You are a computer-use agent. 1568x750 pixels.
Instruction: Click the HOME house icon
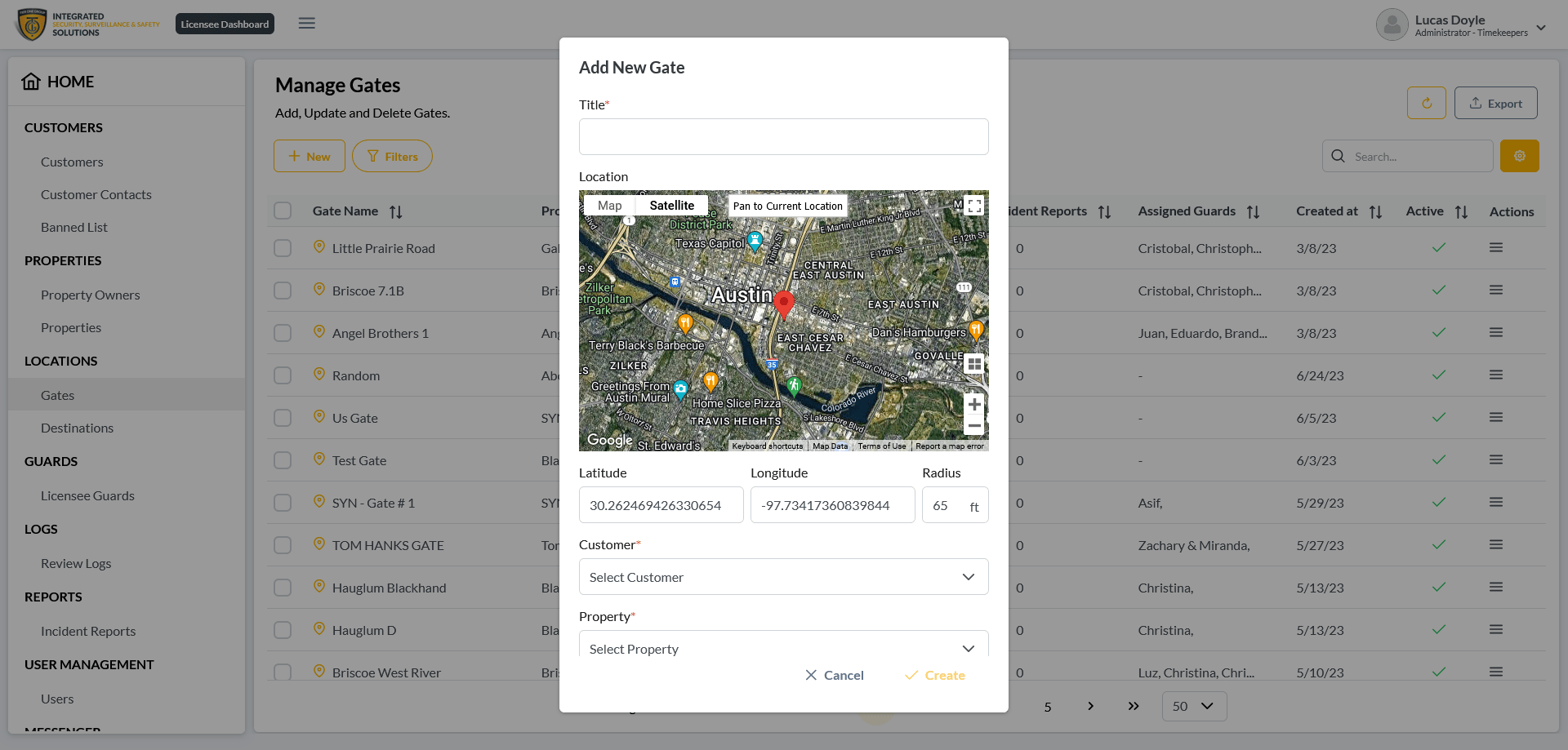[x=31, y=81]
